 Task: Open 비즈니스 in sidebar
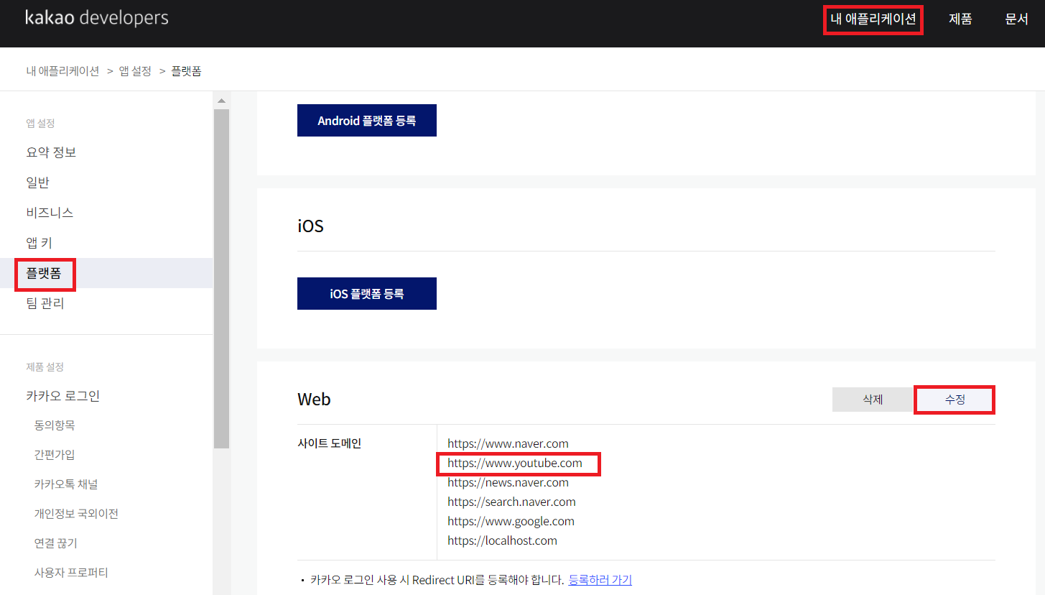[50, 213]
